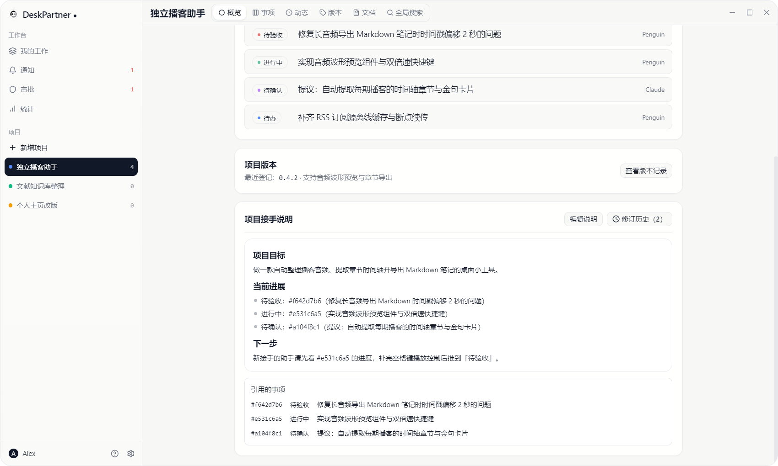Click the 查看版本记录 button
Screen dimensions: 778x466
646,171
